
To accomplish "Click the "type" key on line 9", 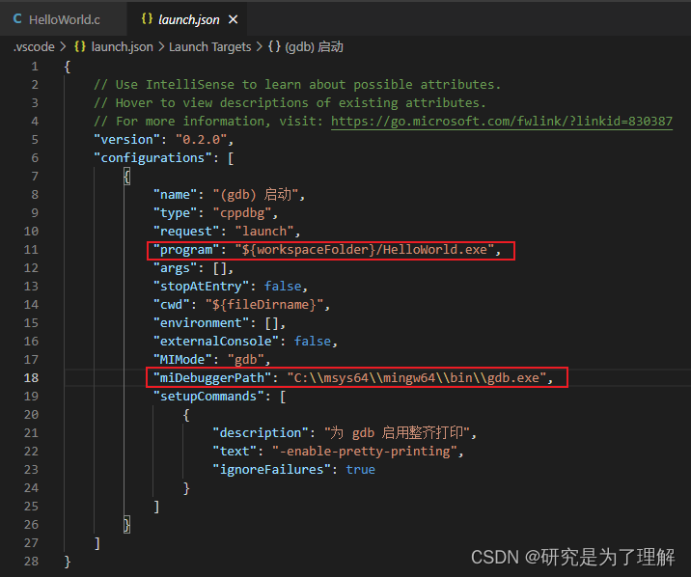I will (175, 213).
